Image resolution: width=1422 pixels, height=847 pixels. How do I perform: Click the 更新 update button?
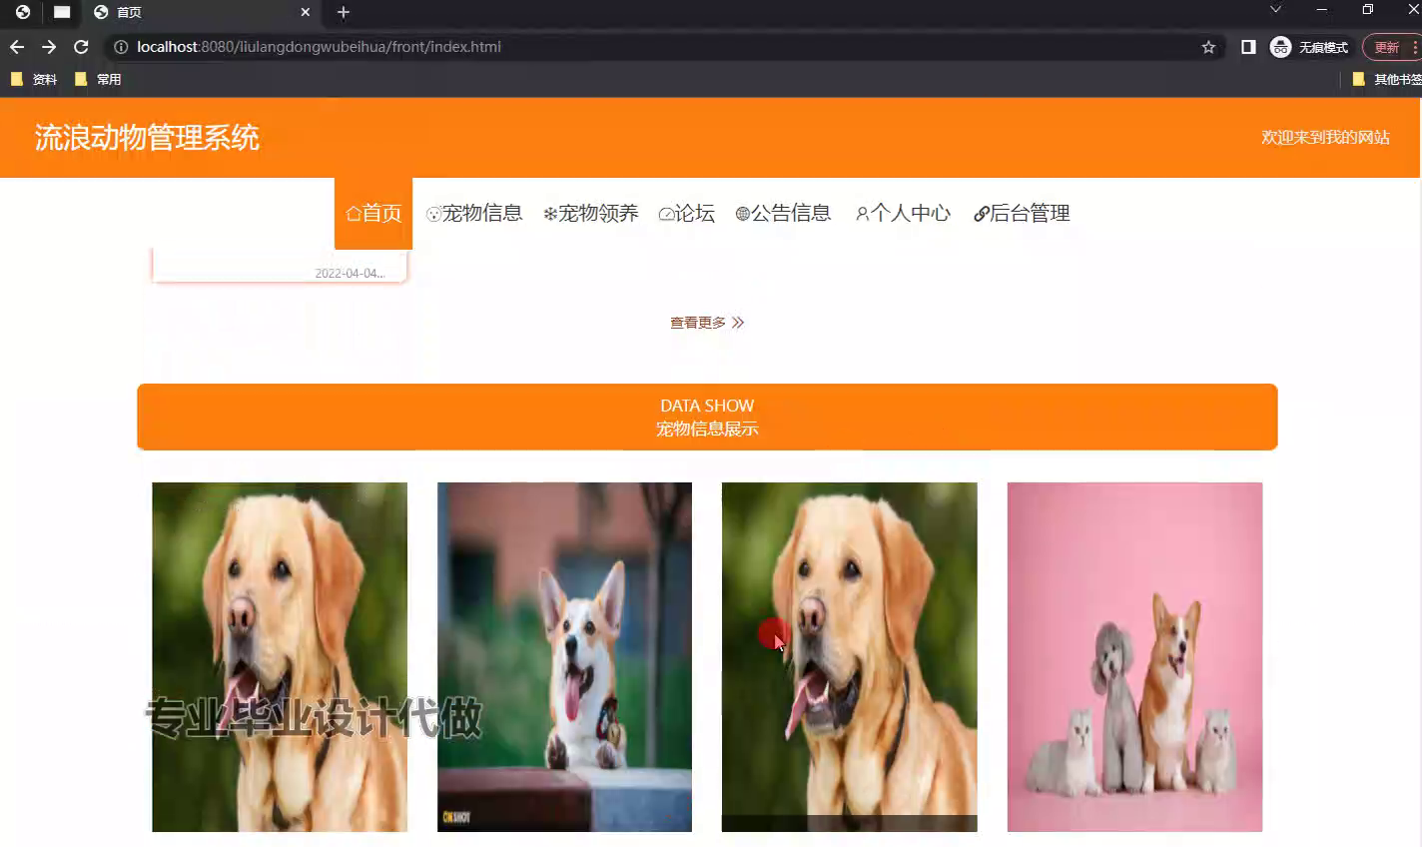(1387, 47)
